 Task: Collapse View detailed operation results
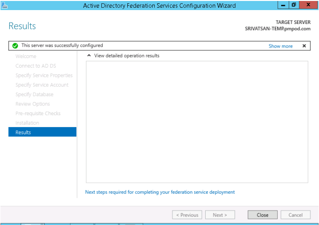89,56
